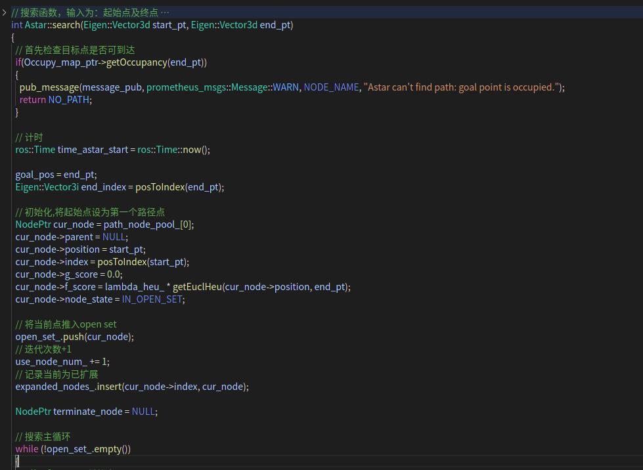643x470 pixels.
Task: Expand the folded comment at the top line
Action: pyautogui.click(x=5, y=12)
